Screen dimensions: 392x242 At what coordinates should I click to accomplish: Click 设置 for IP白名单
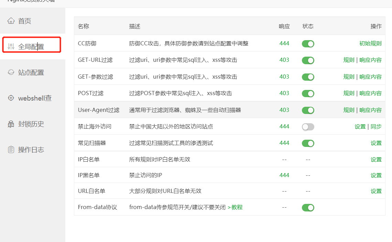376,159
